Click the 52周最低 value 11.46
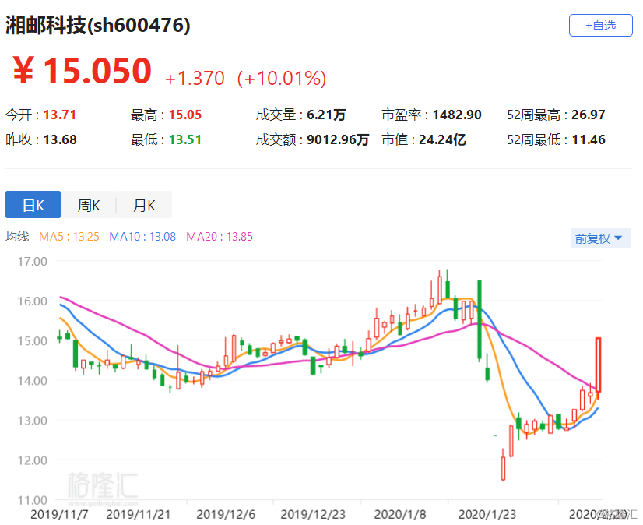The image size is (643, 525). click(x=589, y=139)
